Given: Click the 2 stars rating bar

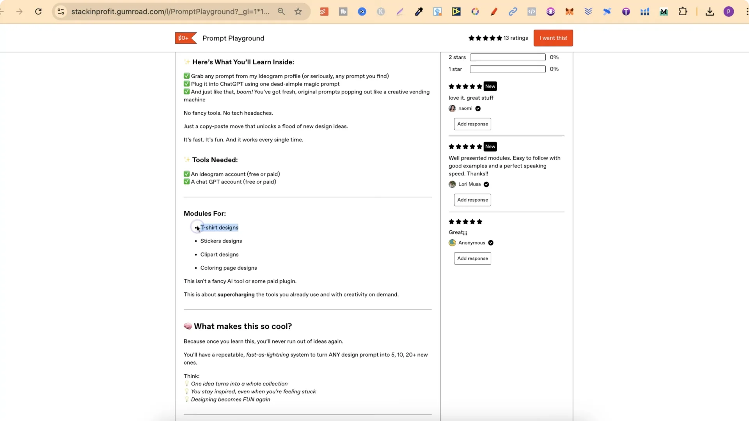Looking at the screenshot, I should (x=507, y=57).
